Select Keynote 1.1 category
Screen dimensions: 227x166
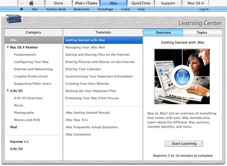[19, 141]
